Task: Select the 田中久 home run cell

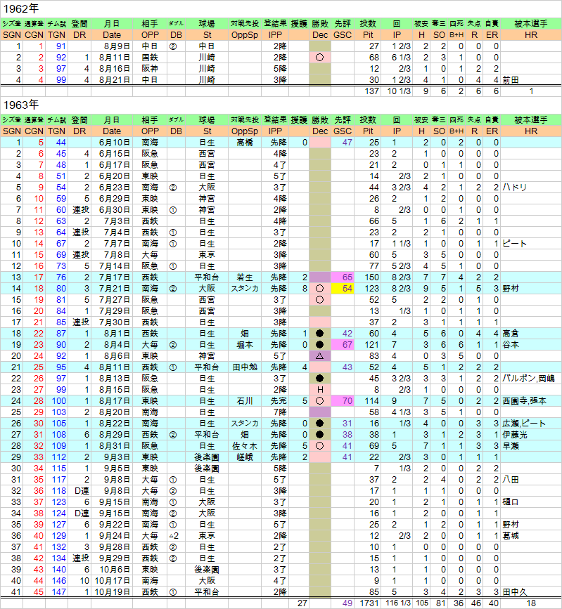Action: click(531, 592)
